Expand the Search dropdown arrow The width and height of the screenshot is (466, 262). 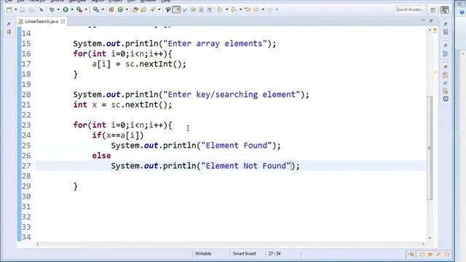(x=159, y=9)
